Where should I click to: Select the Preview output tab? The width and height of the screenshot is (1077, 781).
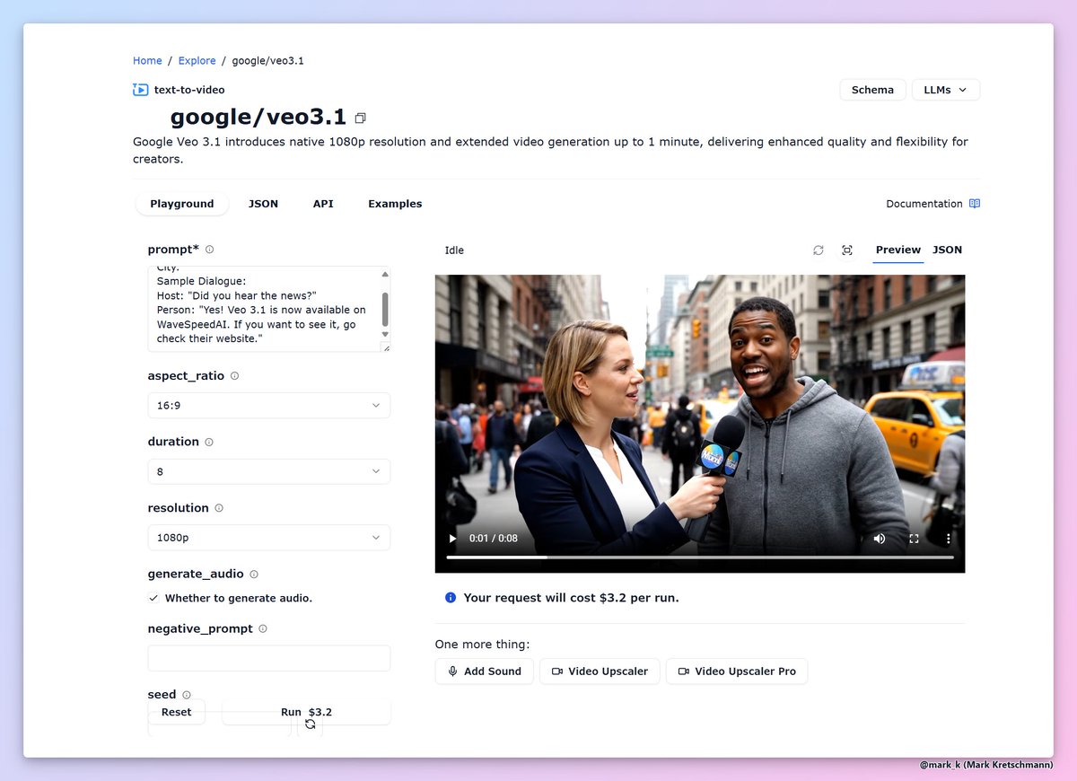tap(898, 250)
